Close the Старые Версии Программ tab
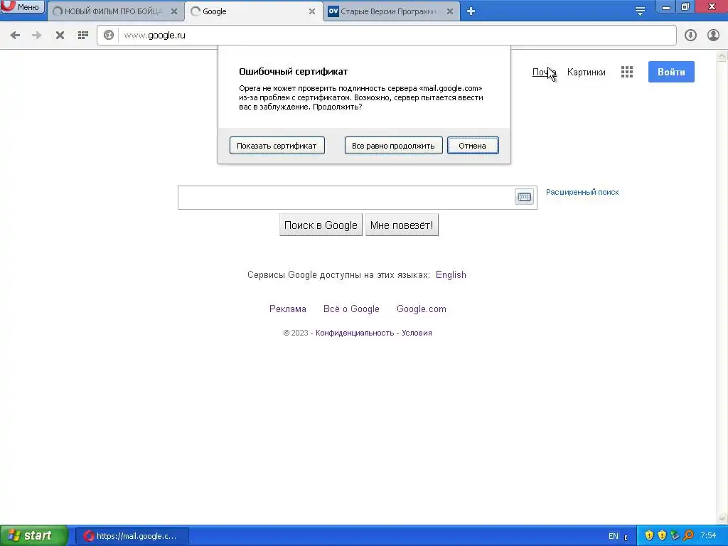This screenshot has height=546, width=728. click(x=450, y=11)
